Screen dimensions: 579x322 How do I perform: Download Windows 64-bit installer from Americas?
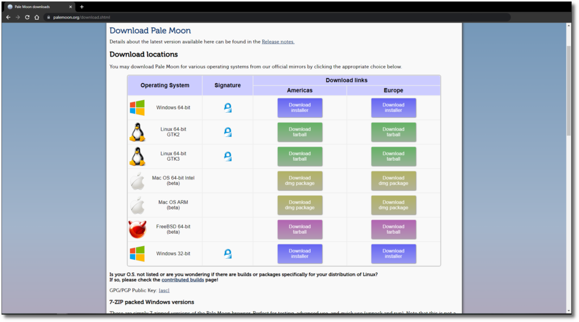[x=300, y=108]
